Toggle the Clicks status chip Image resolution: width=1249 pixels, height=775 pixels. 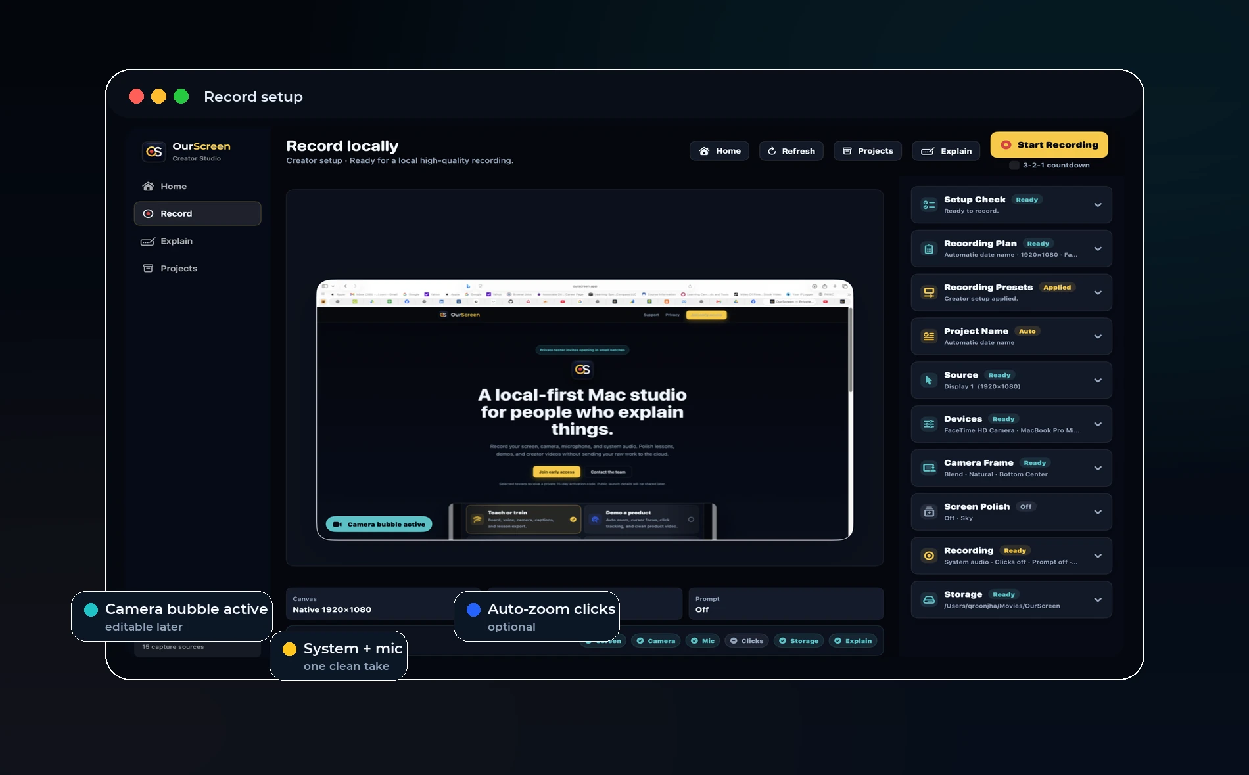pos(747,641)
